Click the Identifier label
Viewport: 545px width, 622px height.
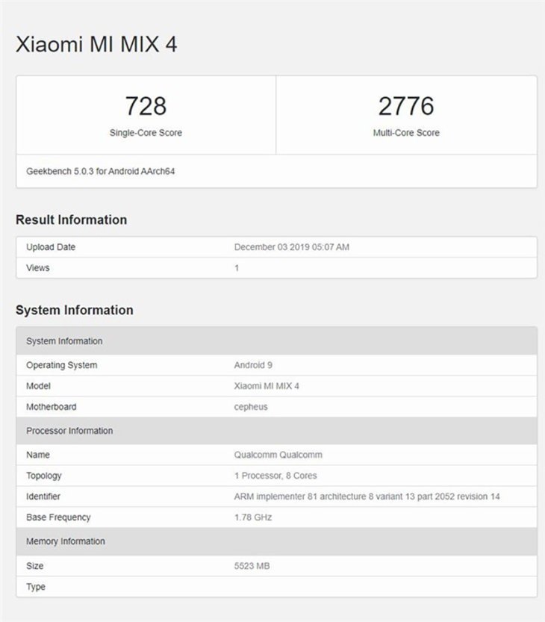click(43, 497)
